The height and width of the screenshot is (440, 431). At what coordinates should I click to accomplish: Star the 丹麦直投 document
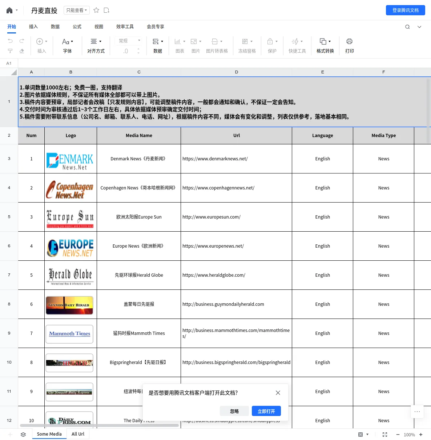coord(96,10)
